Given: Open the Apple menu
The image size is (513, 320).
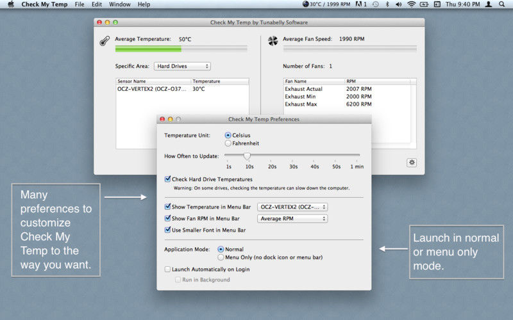Looking at the screenshot, I should (x=11, y=4).
